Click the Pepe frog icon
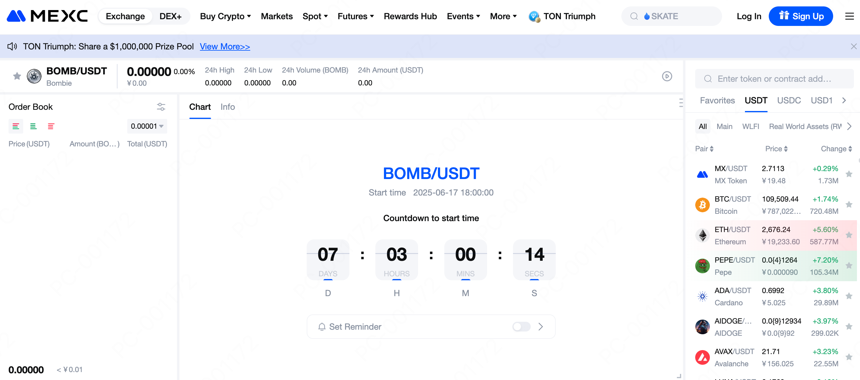The height and width of the screenshot is (380, 860). pyautogui.click(x=702, y=266)
